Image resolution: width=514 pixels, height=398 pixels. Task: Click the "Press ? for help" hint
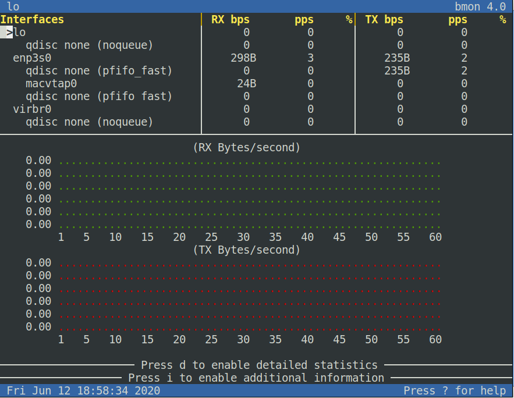[x=455, y=391]
